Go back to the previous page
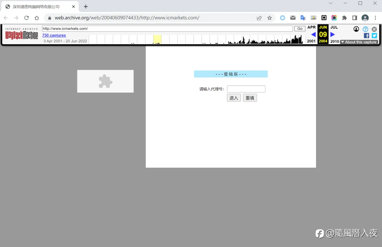This screenshot has height=247, width=382. (x=6, y=18)
